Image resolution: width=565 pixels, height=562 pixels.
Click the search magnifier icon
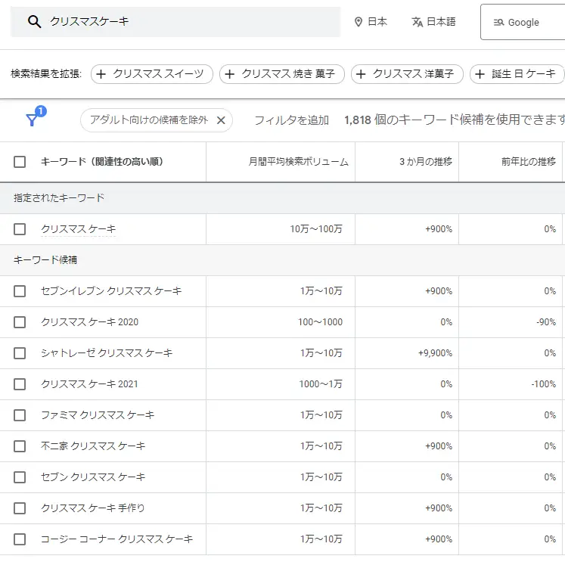(34, 22)
